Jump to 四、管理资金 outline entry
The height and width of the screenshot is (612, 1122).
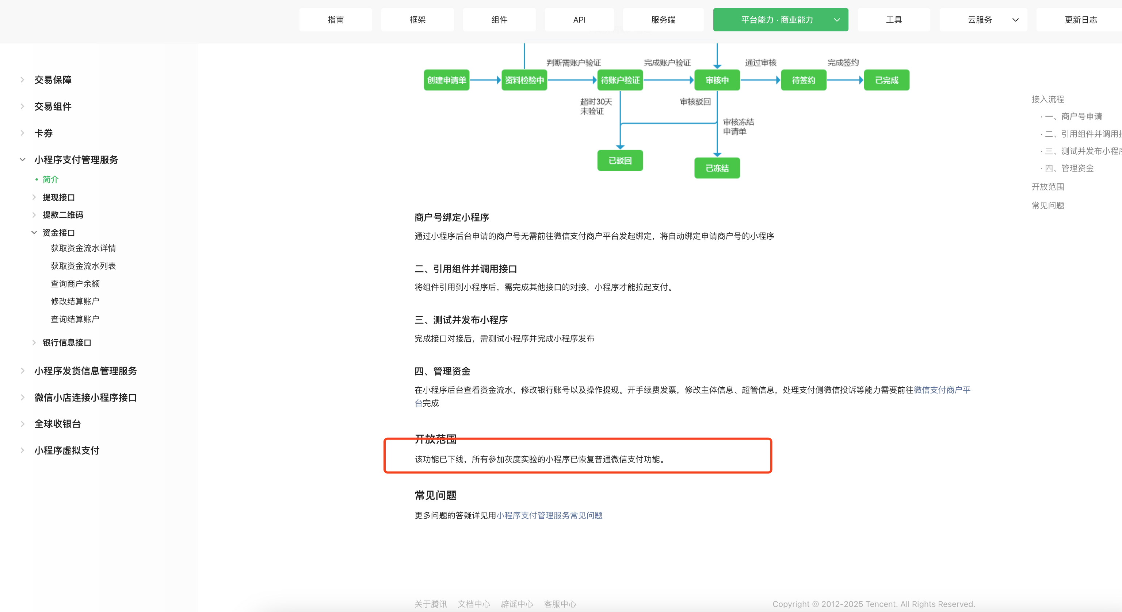tap(1069, 169)
